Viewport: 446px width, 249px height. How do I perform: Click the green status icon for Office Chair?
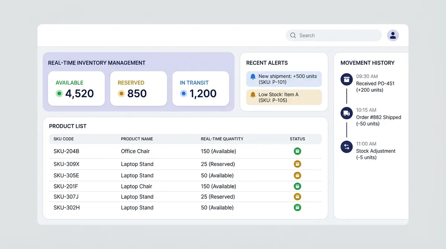point(297,151)
